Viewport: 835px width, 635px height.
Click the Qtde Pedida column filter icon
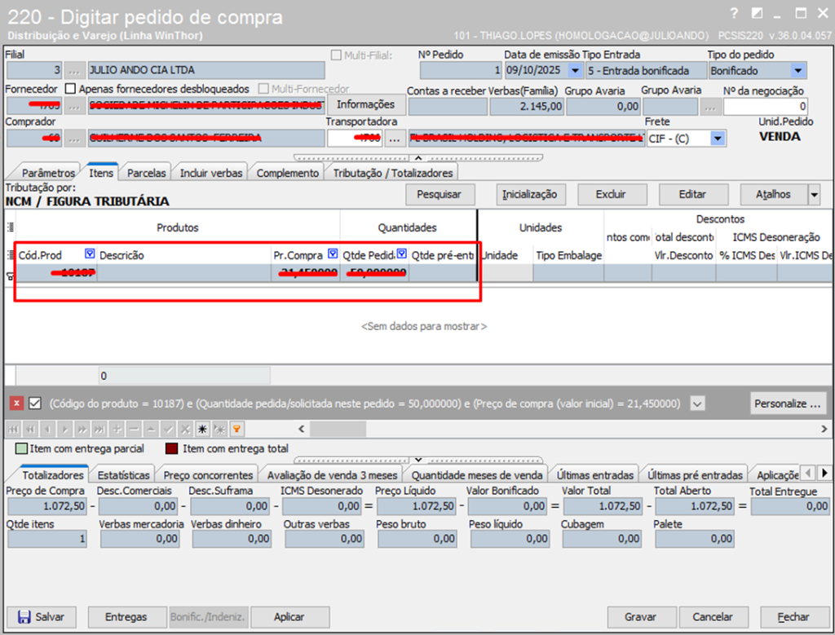401,254
